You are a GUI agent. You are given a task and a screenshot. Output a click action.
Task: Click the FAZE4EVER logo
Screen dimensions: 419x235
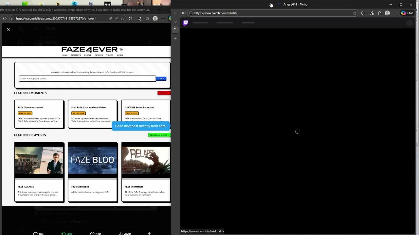tap(92, 49)
